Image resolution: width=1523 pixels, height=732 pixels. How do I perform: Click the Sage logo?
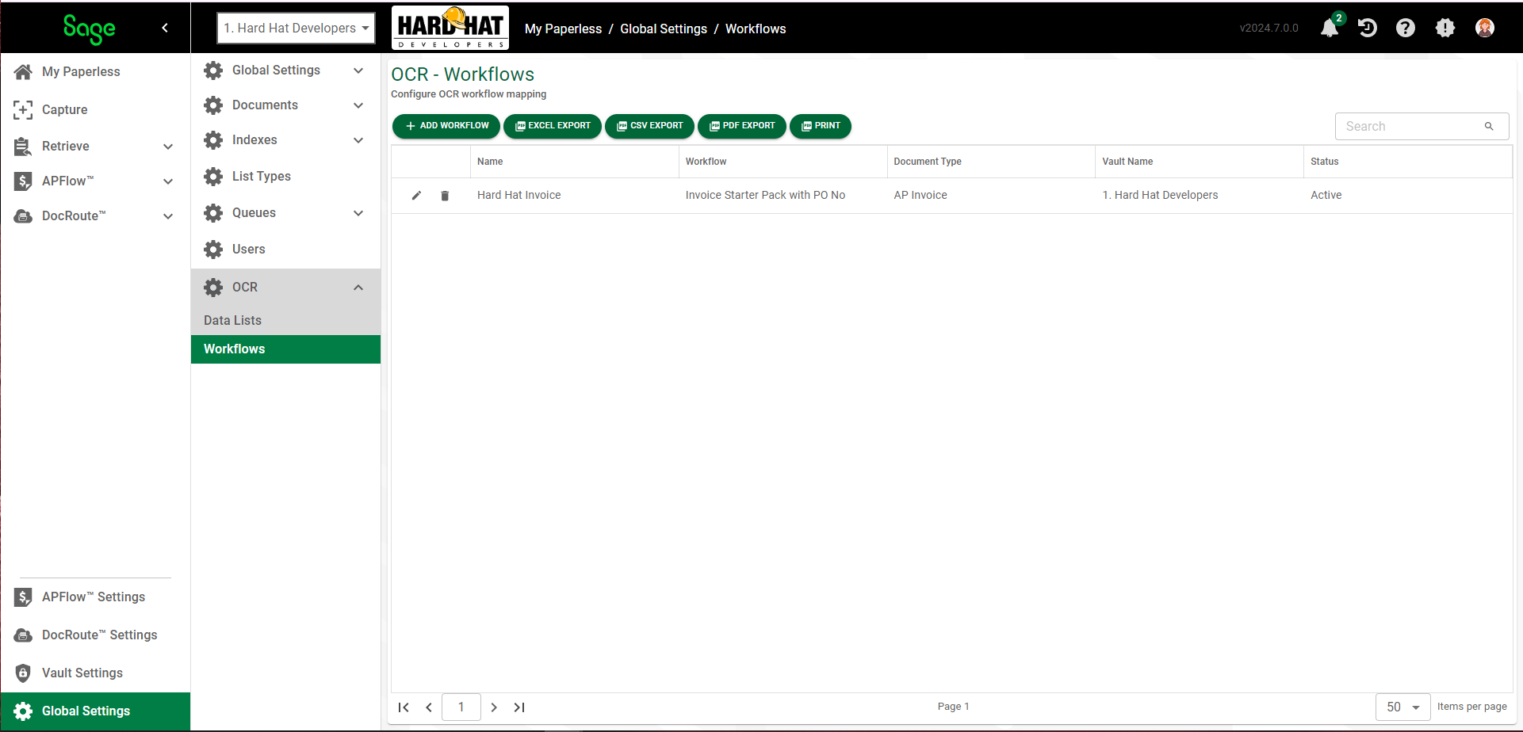point(90,29)
